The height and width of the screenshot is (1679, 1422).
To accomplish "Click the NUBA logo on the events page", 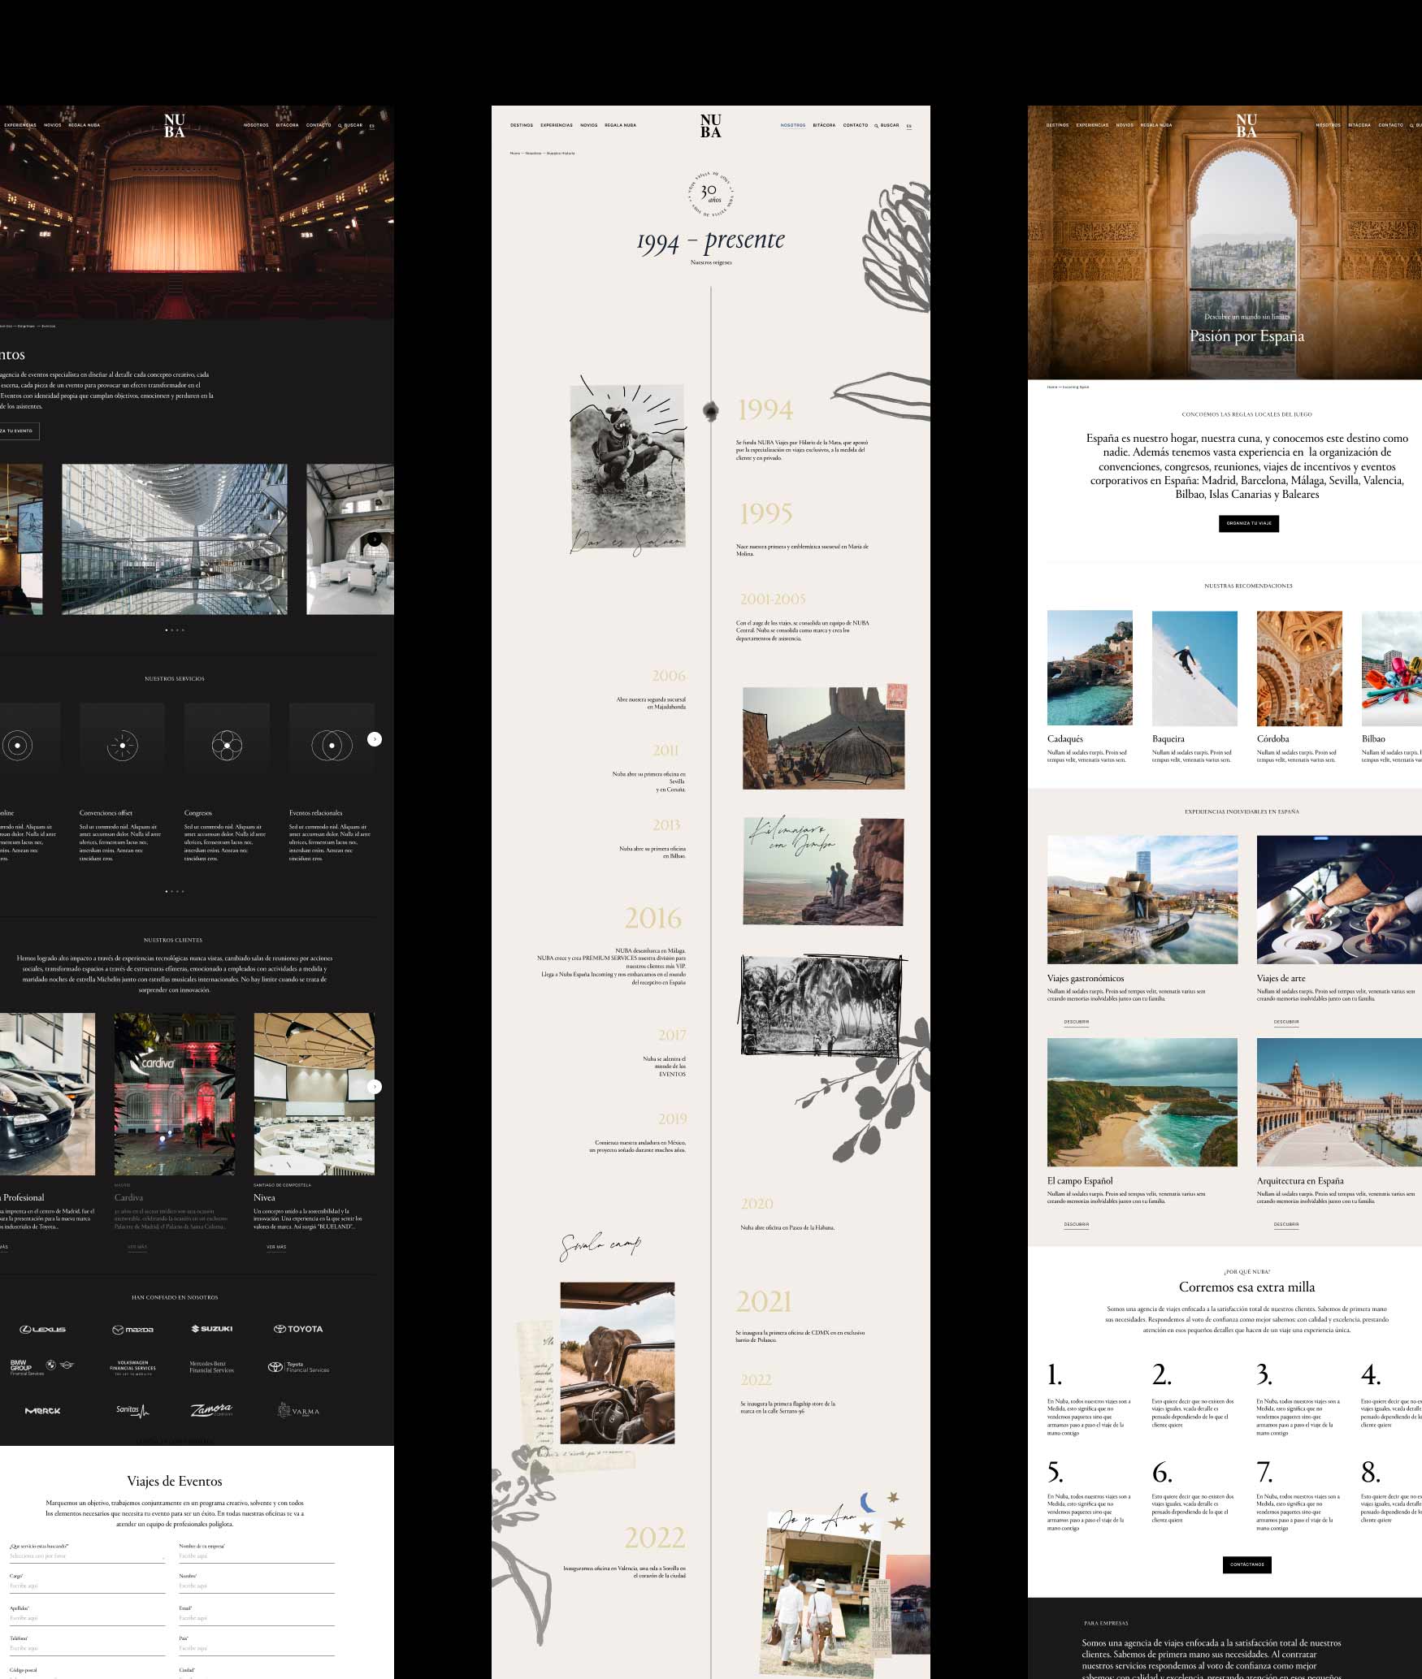I will pyautogui.click(x=174, y=126).
